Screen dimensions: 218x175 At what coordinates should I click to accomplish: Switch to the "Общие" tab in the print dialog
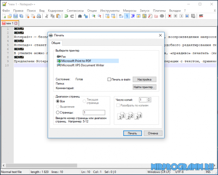pos(56,43)
